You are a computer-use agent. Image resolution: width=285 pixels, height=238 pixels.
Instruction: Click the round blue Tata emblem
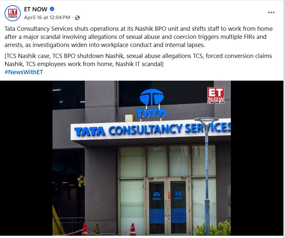(152, 97)
